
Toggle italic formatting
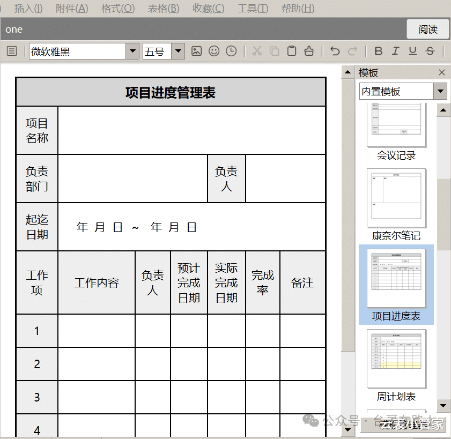coord(395,51)
